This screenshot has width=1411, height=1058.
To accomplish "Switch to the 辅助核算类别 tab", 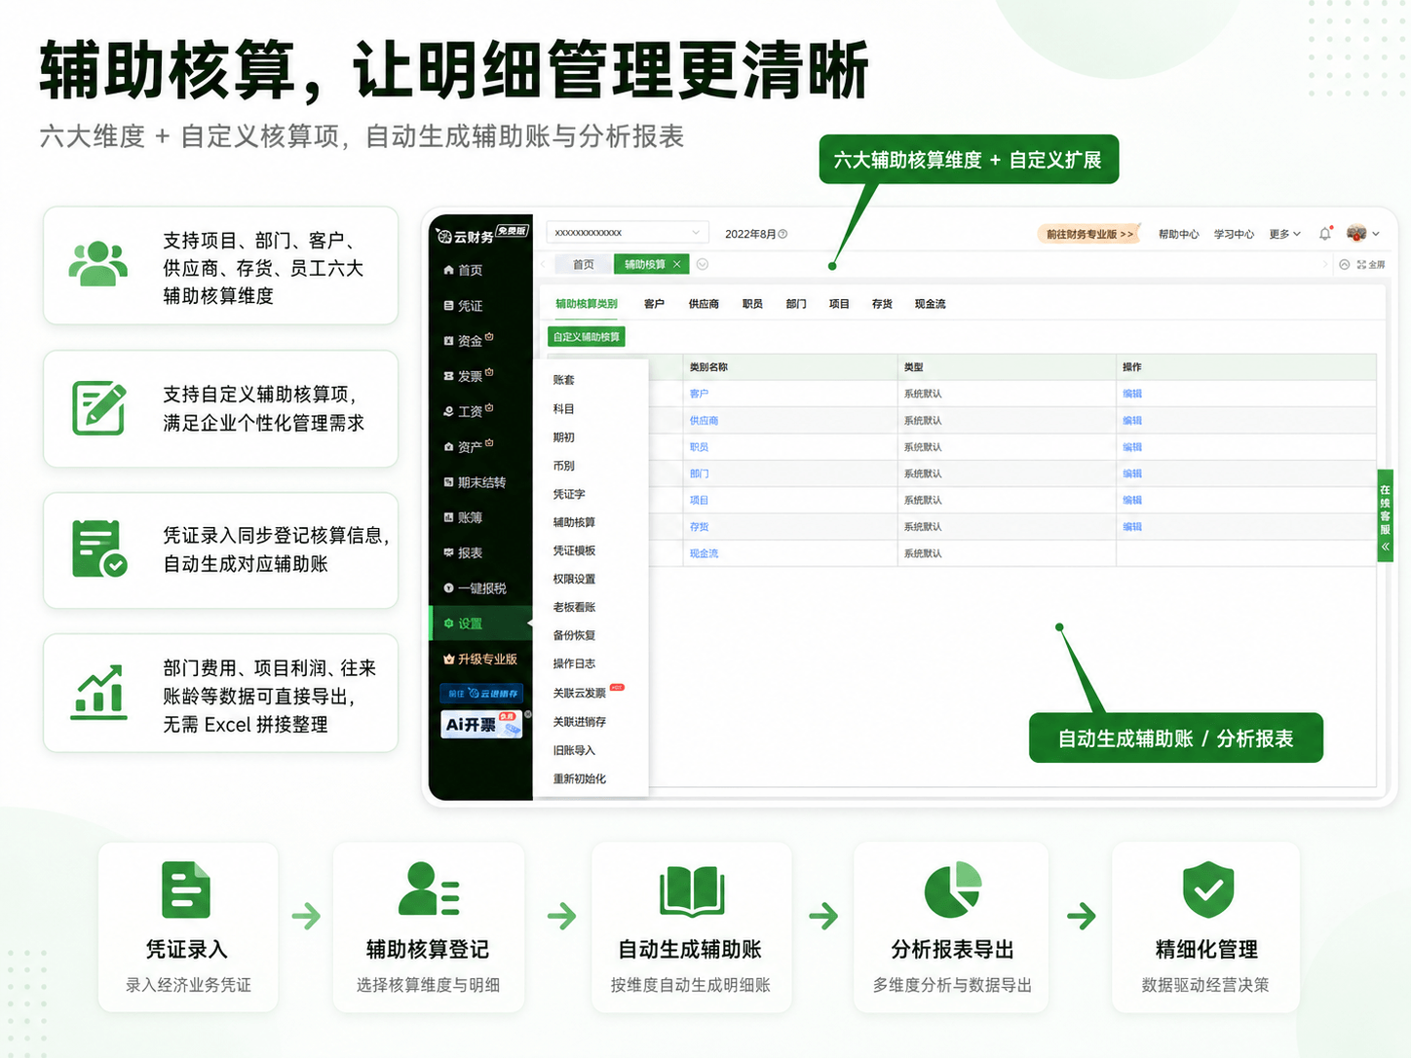I will [587, 304].
